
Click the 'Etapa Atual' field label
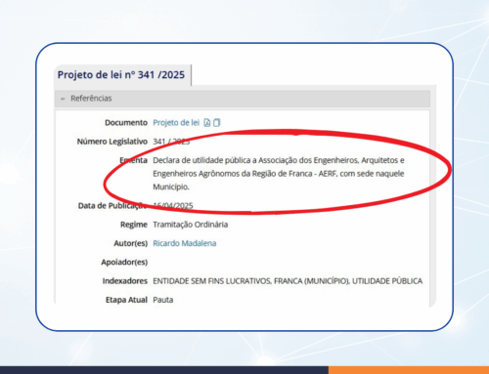(126, 300)
